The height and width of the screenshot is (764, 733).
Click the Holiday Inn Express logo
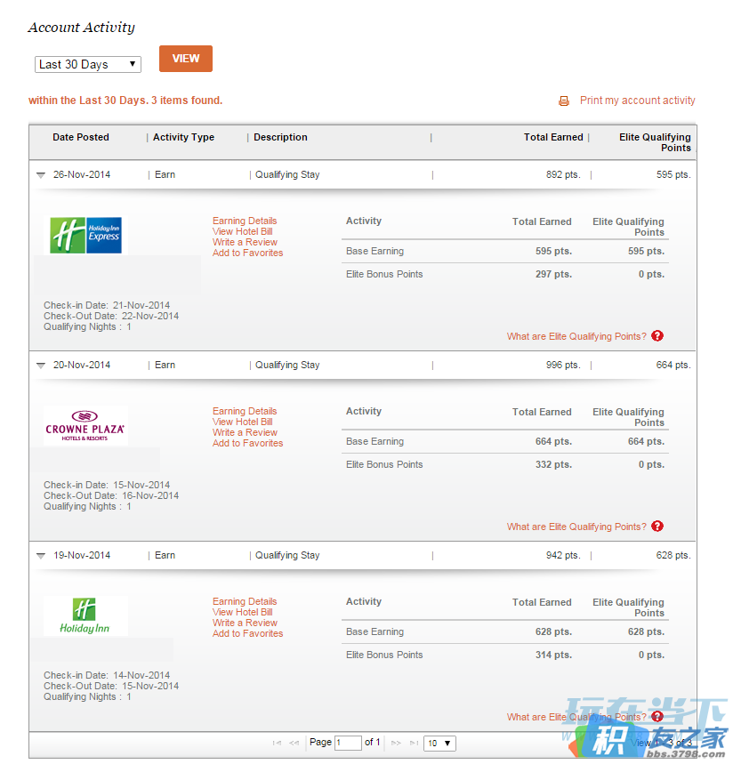pyautogui.click(x=85, y=236)
